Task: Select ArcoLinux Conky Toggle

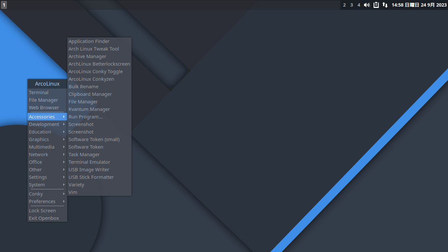Action: pos(99,72)
